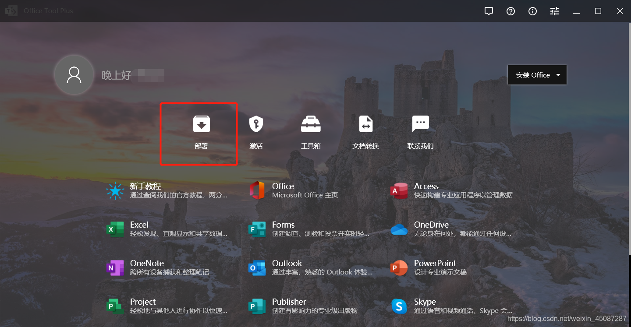
Task: Maximize the Office Tool Plus window
Action: coord(598,11)
